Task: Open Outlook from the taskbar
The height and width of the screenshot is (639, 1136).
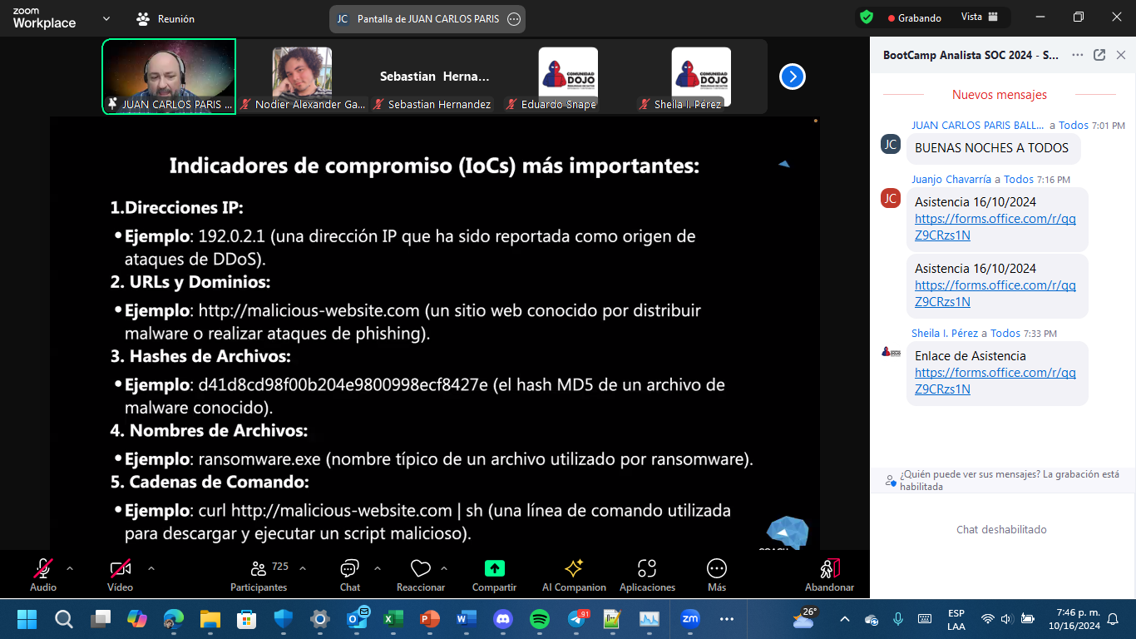Action: click(x=357, y=619)
